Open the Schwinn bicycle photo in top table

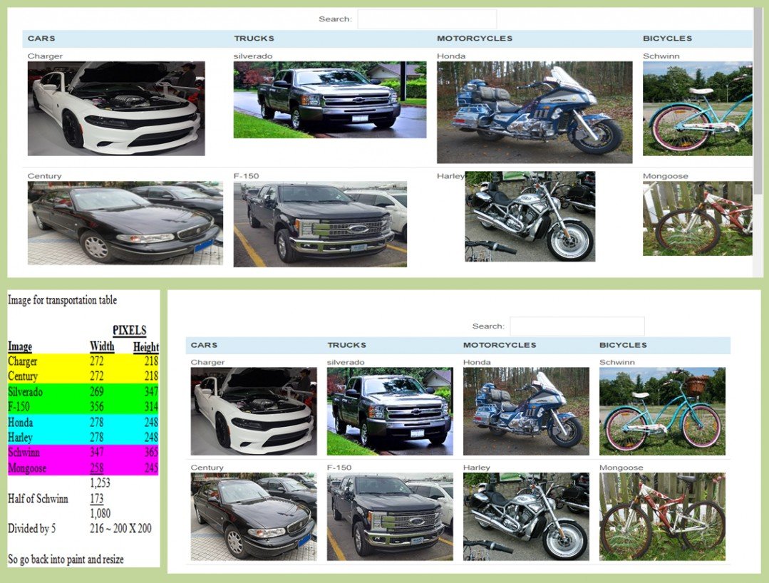click(x=698, y=108)
